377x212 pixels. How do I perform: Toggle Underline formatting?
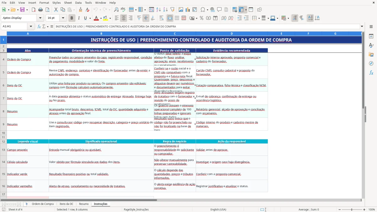(x=85, y=18)
